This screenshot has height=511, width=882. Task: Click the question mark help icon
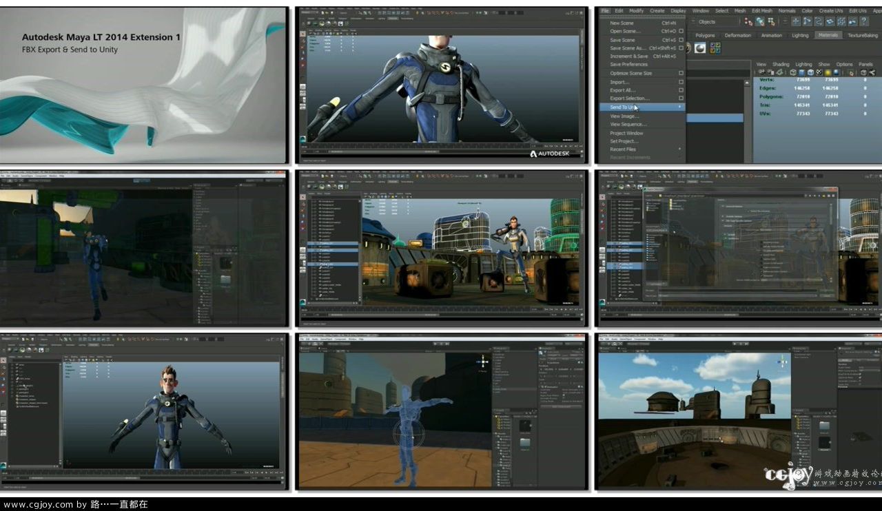point(864,21)
